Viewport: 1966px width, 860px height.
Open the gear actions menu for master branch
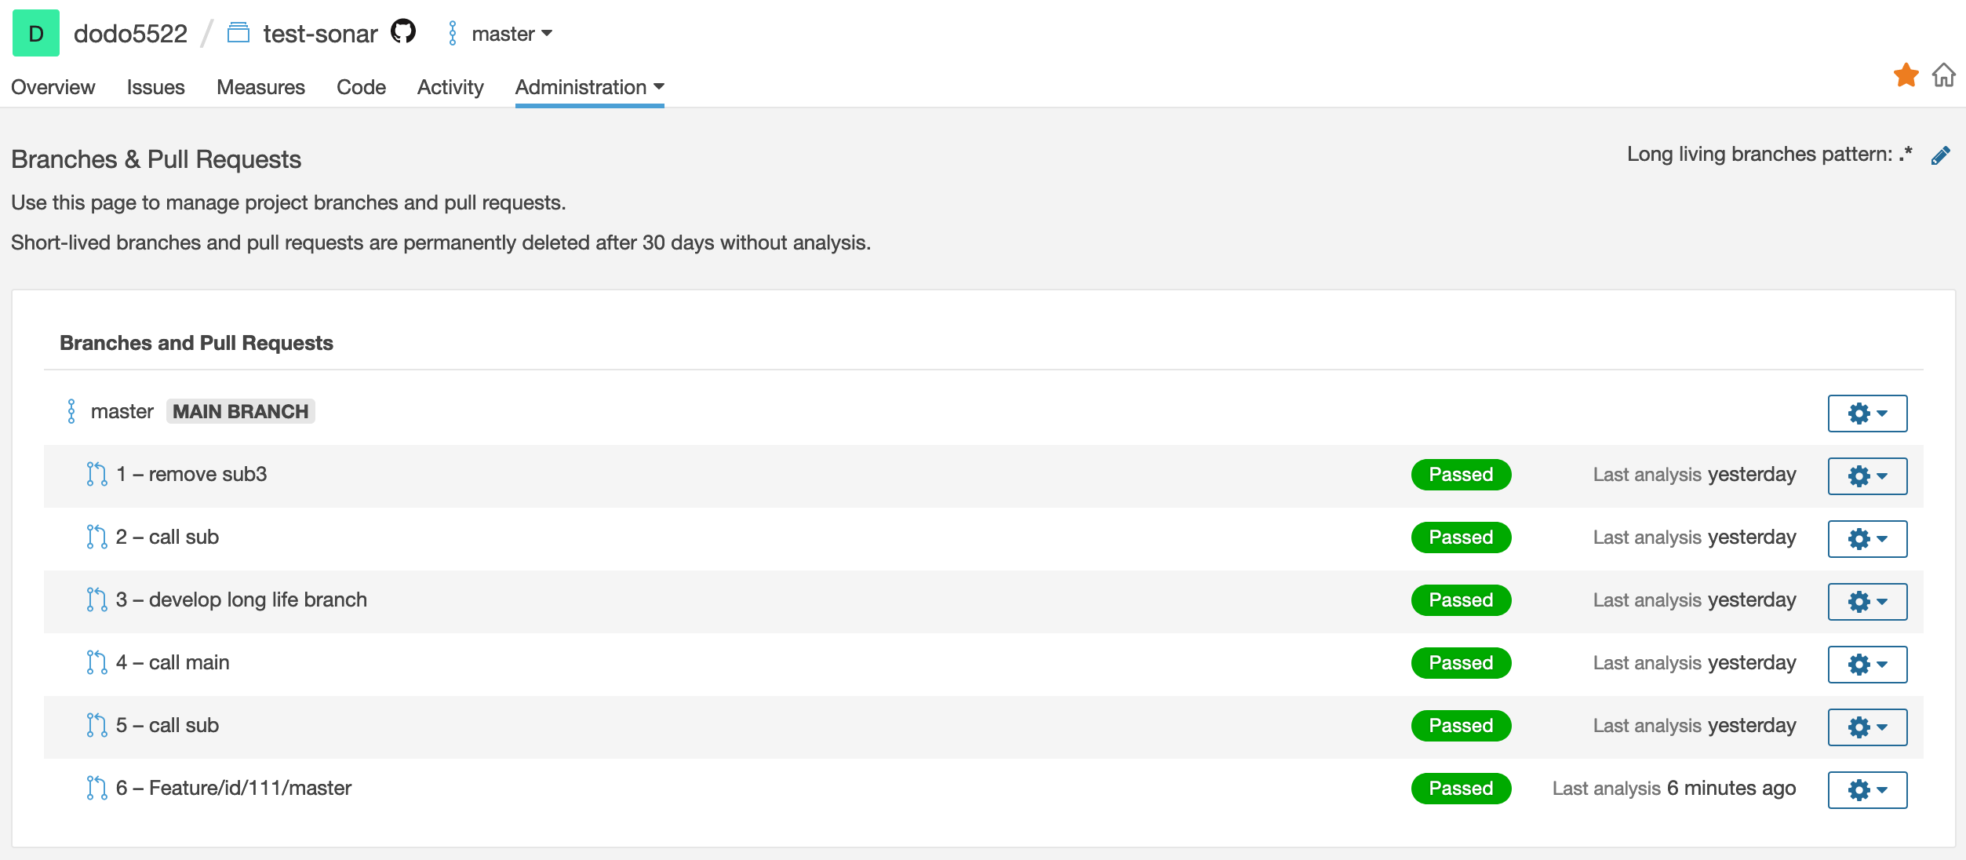coord(1867,414)
